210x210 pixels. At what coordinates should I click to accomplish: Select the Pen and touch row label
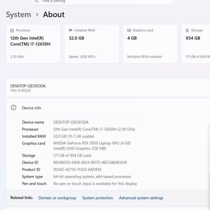pyautogui.click(x=34, y=184)
